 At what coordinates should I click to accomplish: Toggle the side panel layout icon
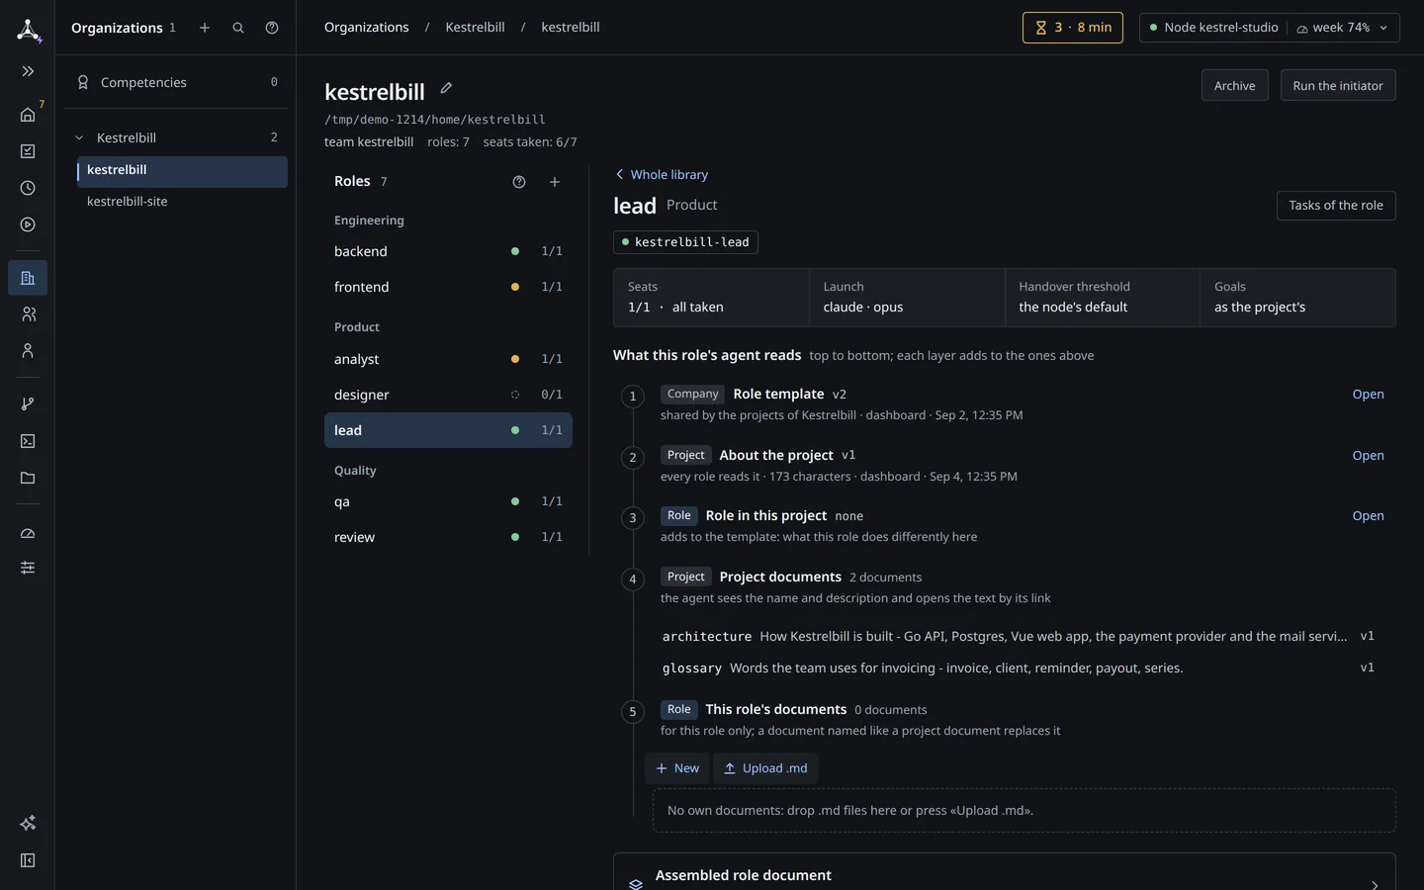pos(28,860)
